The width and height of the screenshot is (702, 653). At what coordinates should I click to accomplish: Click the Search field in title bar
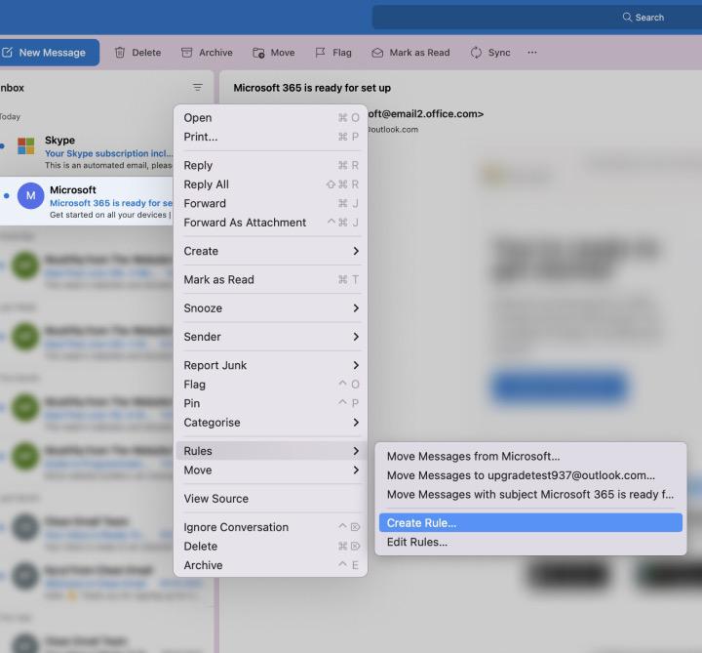pos(536,18)
